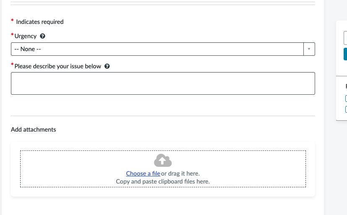Click the help icon beside issue description label

tap(107, 66)
